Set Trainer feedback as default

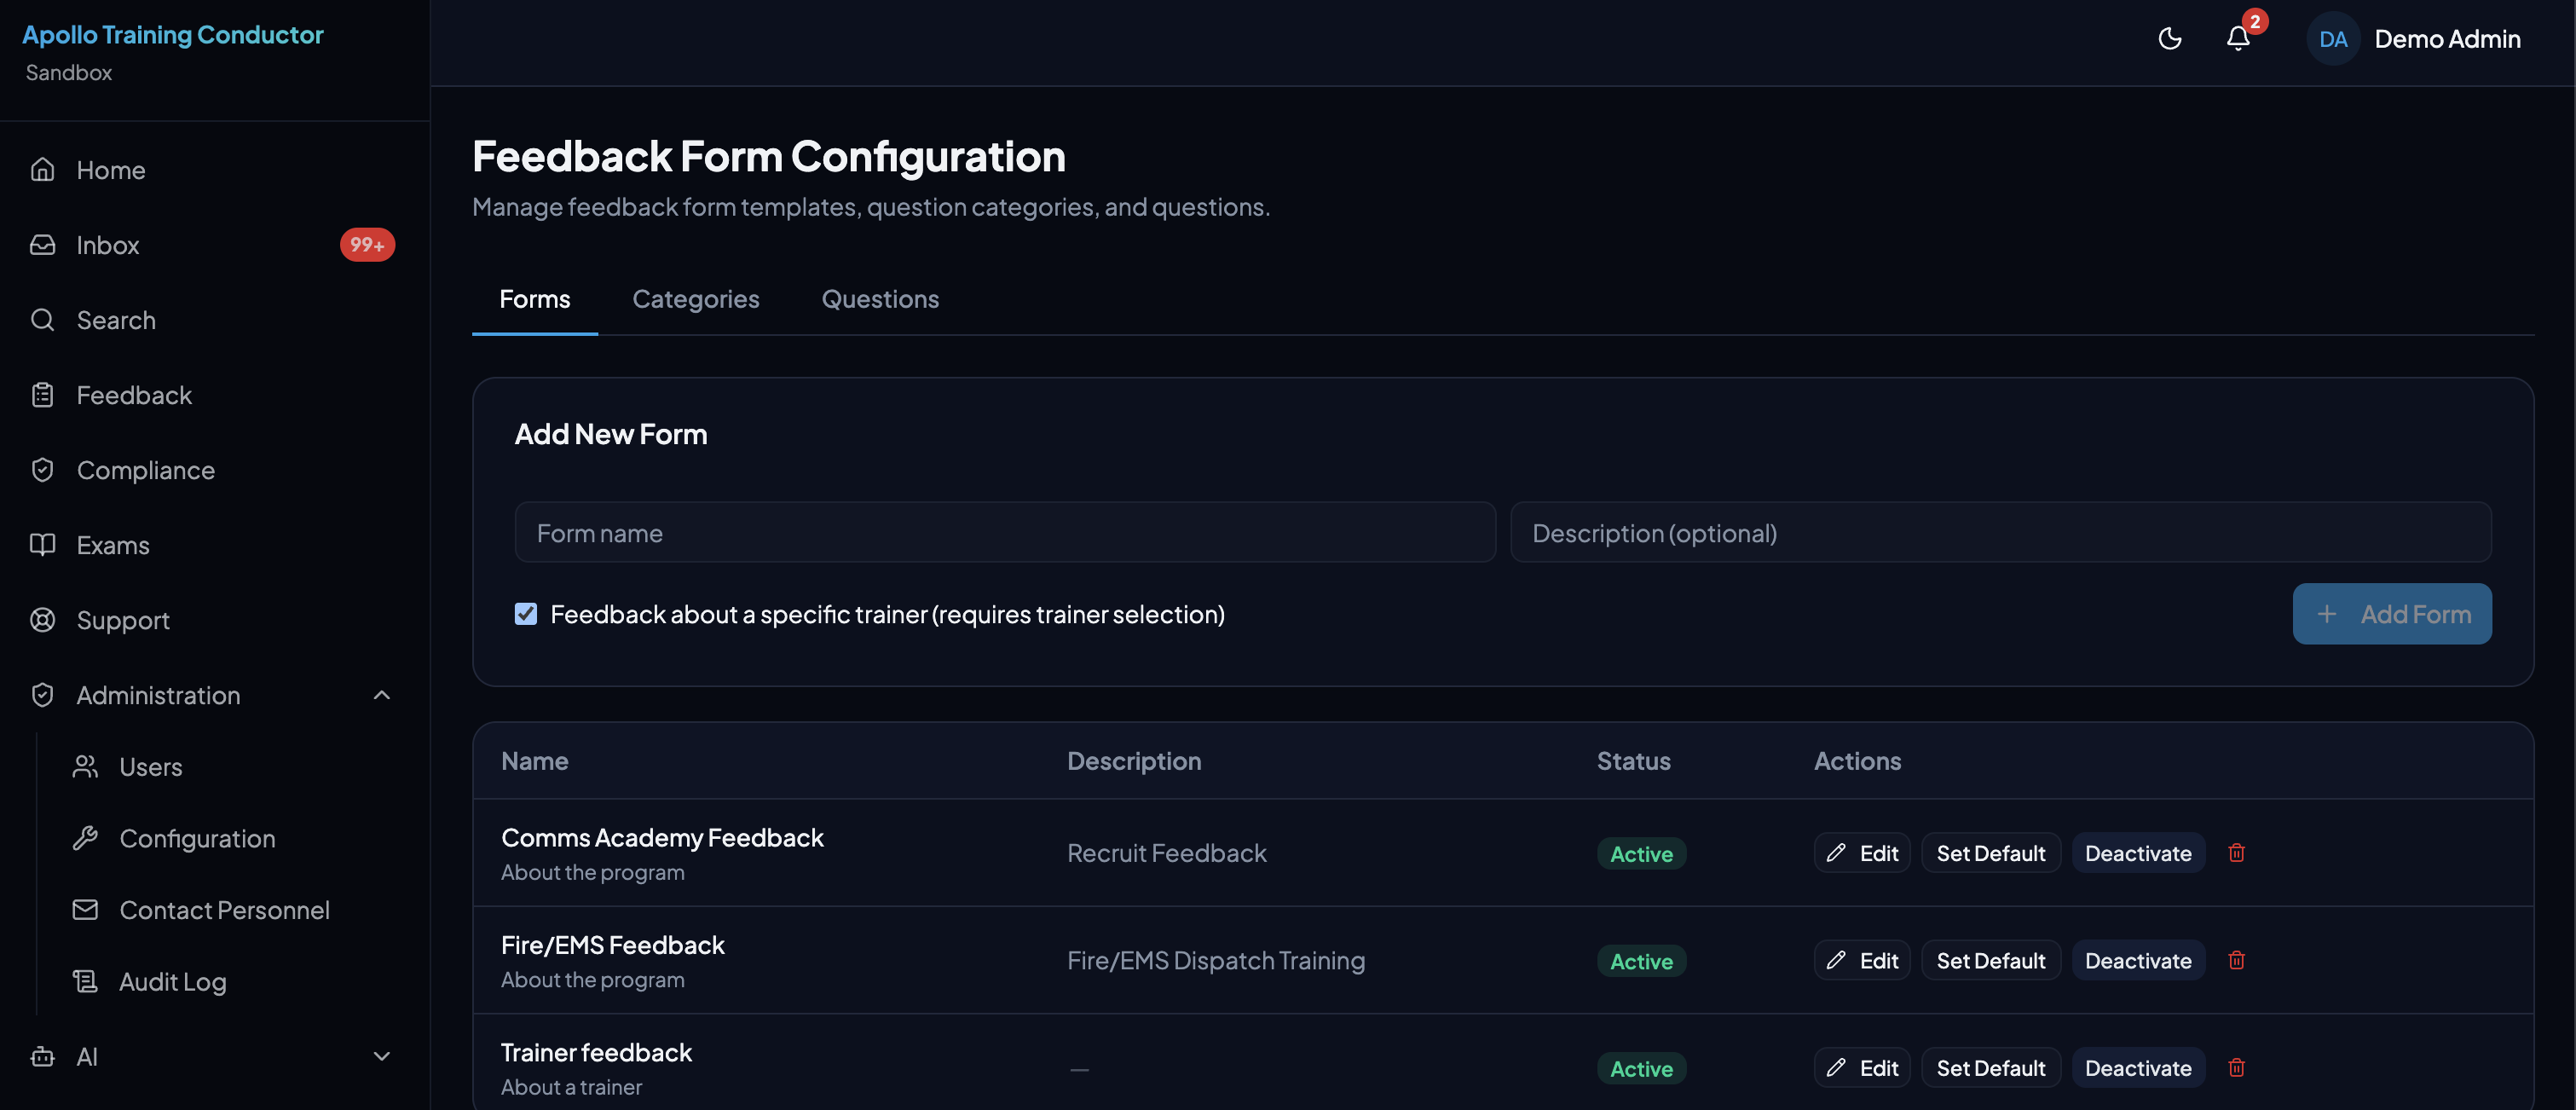[1991, 1068]
